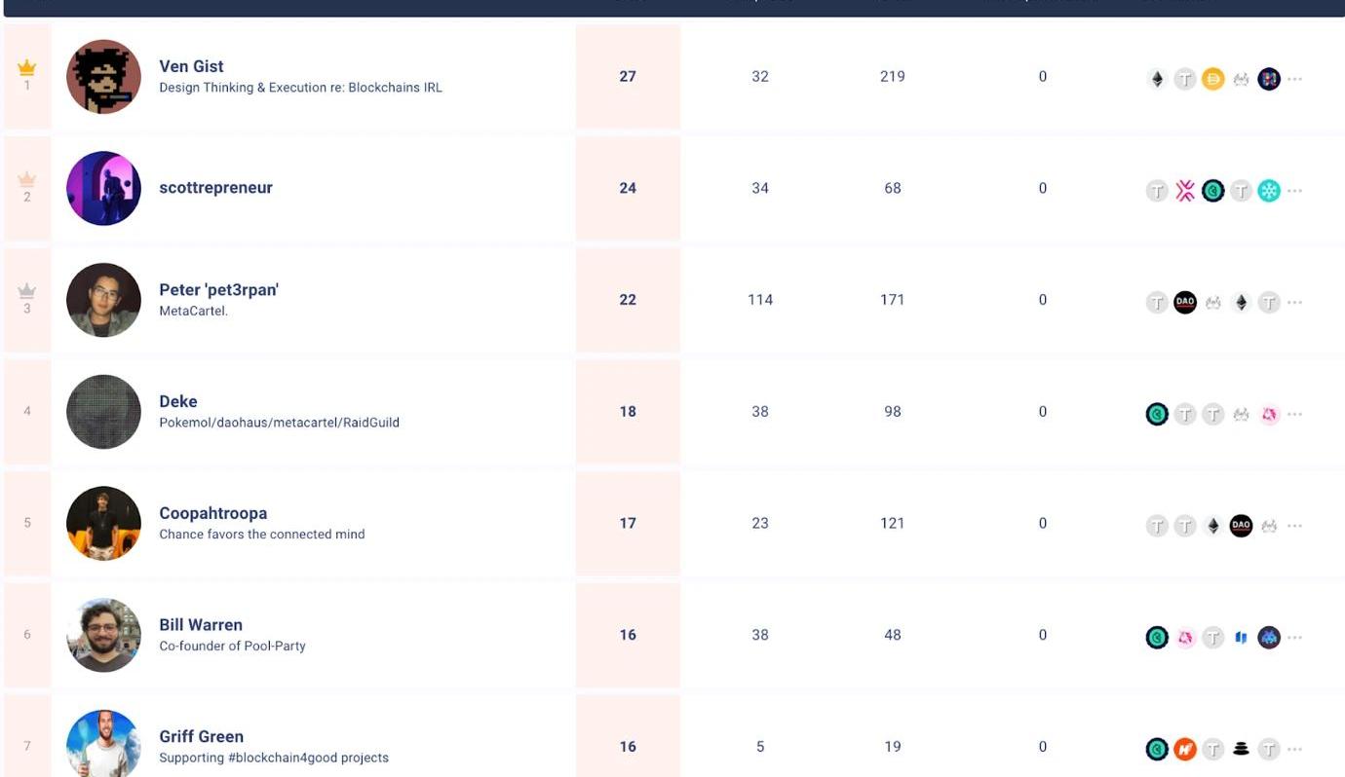Click the yellow DAI token icon for Ven Gist
Screen dimensions: 1345x777
coord(1212,79)
